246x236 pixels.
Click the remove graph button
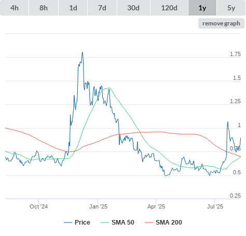coord(221,23)
